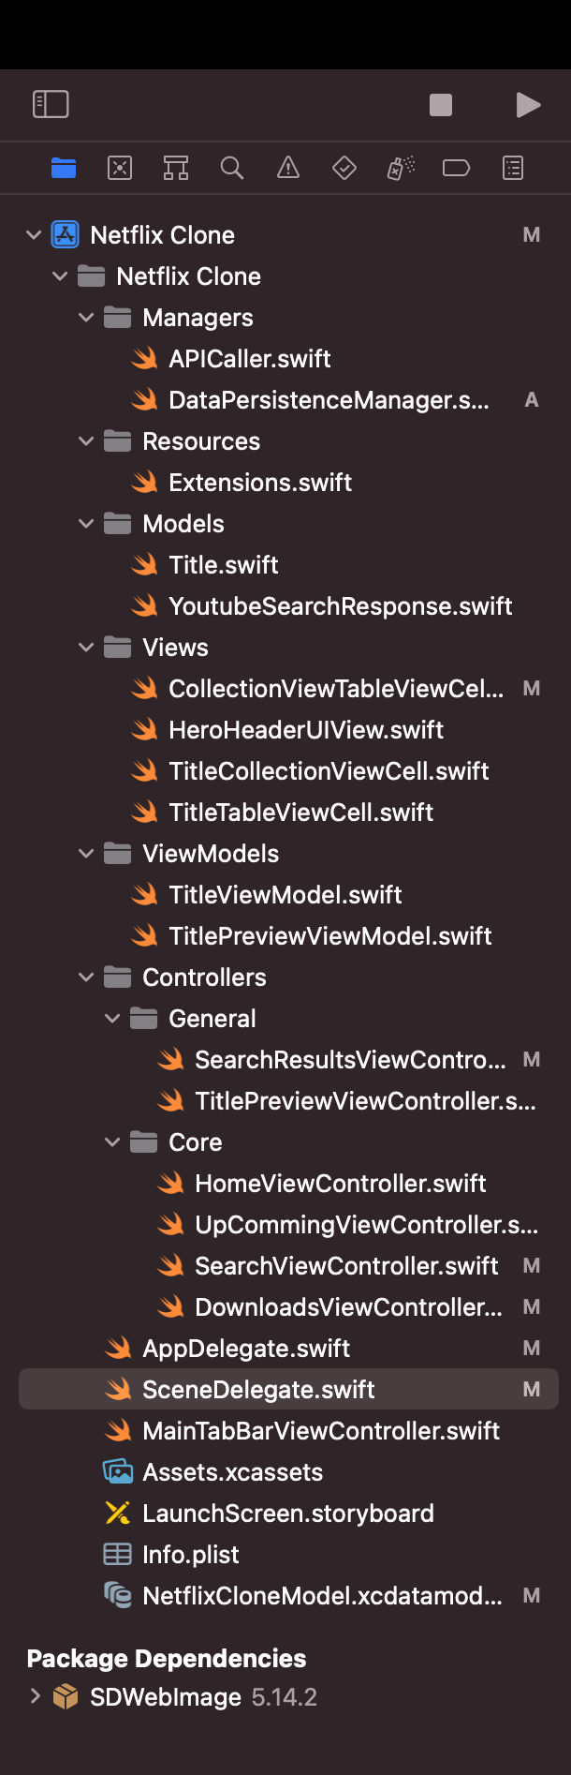Open the Find navigator magnifying glass
The image size is (571, 1775).
(231, 169)
